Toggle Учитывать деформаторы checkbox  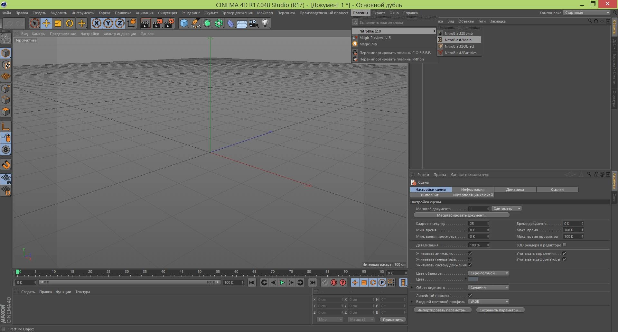[564, 259]
